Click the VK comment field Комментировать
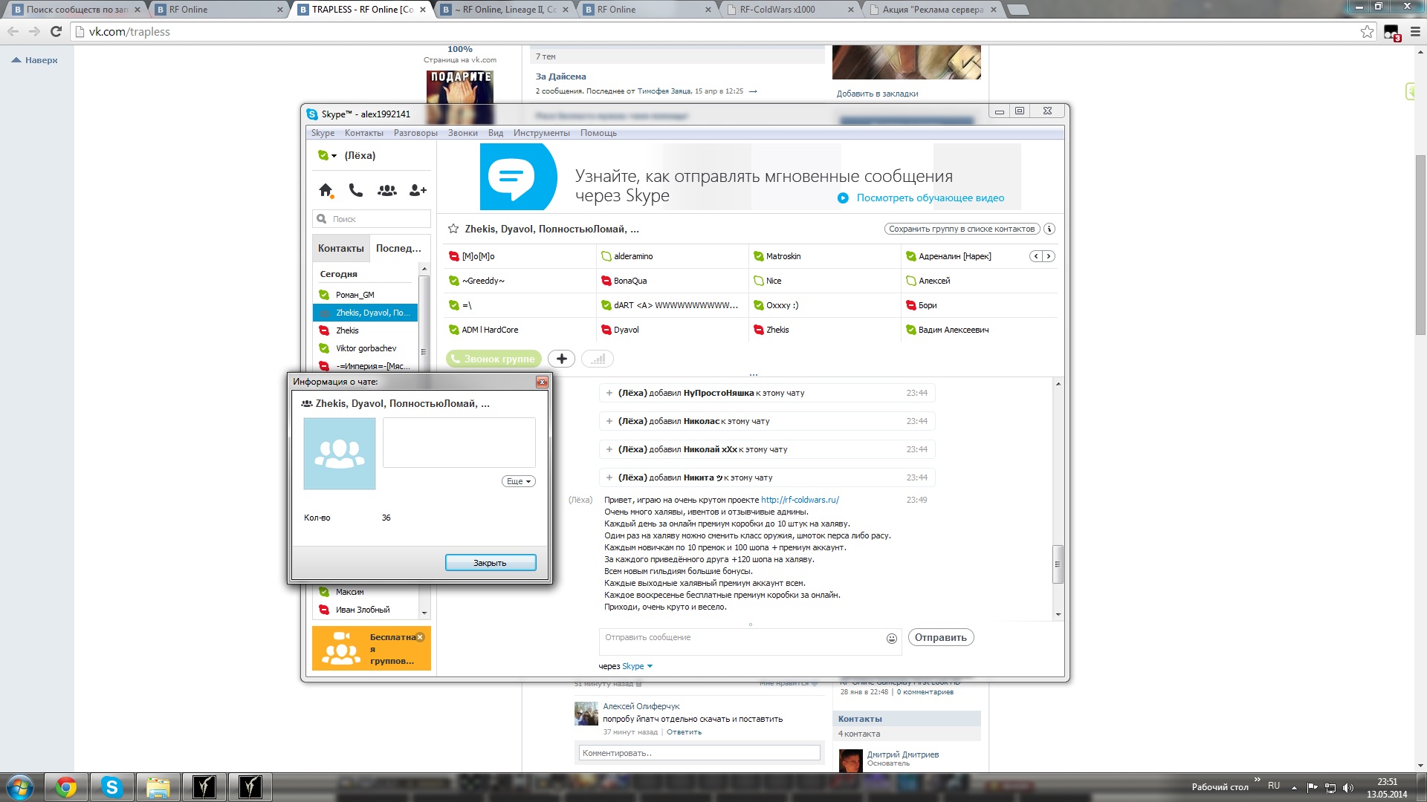 (x=699, y=753)
